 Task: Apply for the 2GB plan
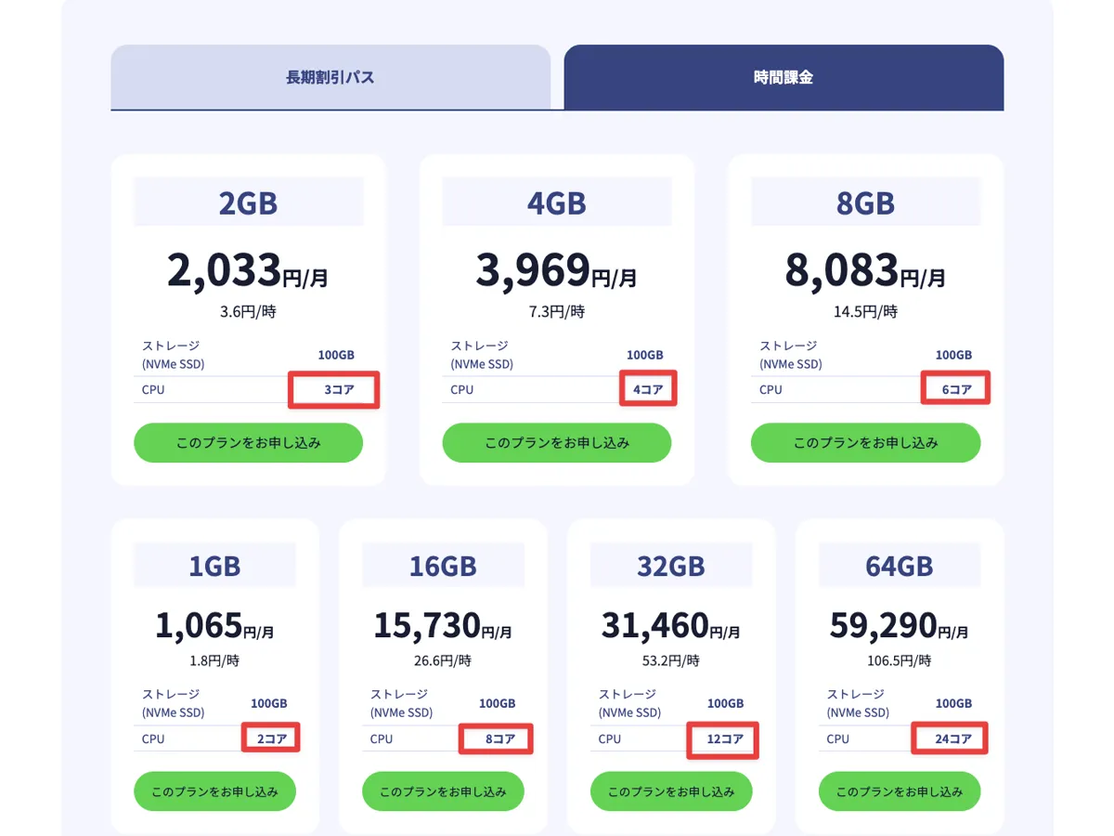click(x=248, y=443)
